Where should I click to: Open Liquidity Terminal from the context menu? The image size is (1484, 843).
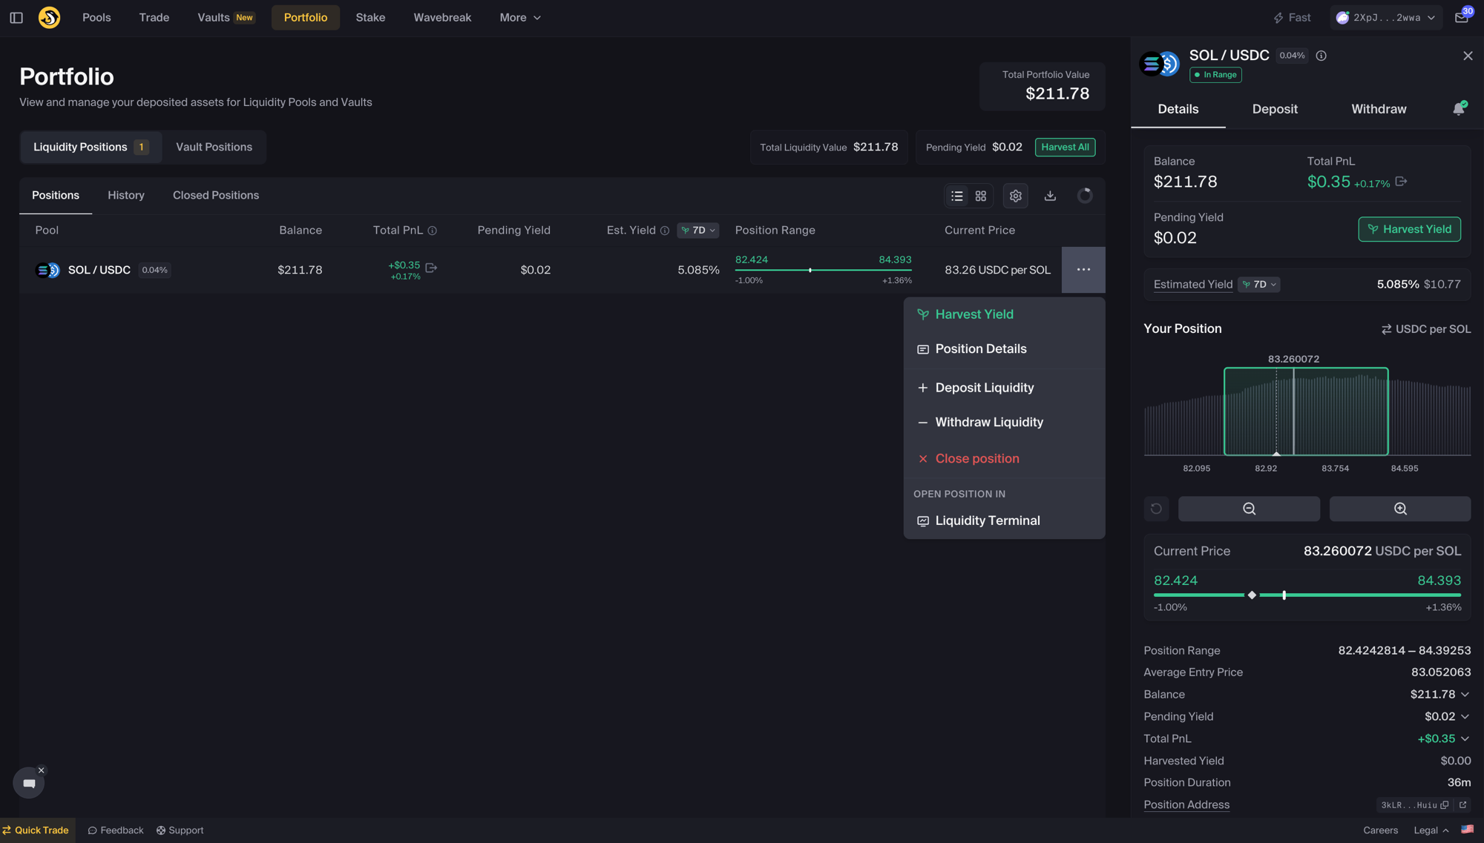click(1005, 521)
